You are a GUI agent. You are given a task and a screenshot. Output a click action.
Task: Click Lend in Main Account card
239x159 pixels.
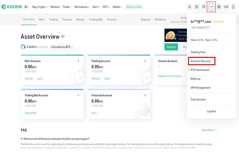pyautogui.click(x=40, y=79)
